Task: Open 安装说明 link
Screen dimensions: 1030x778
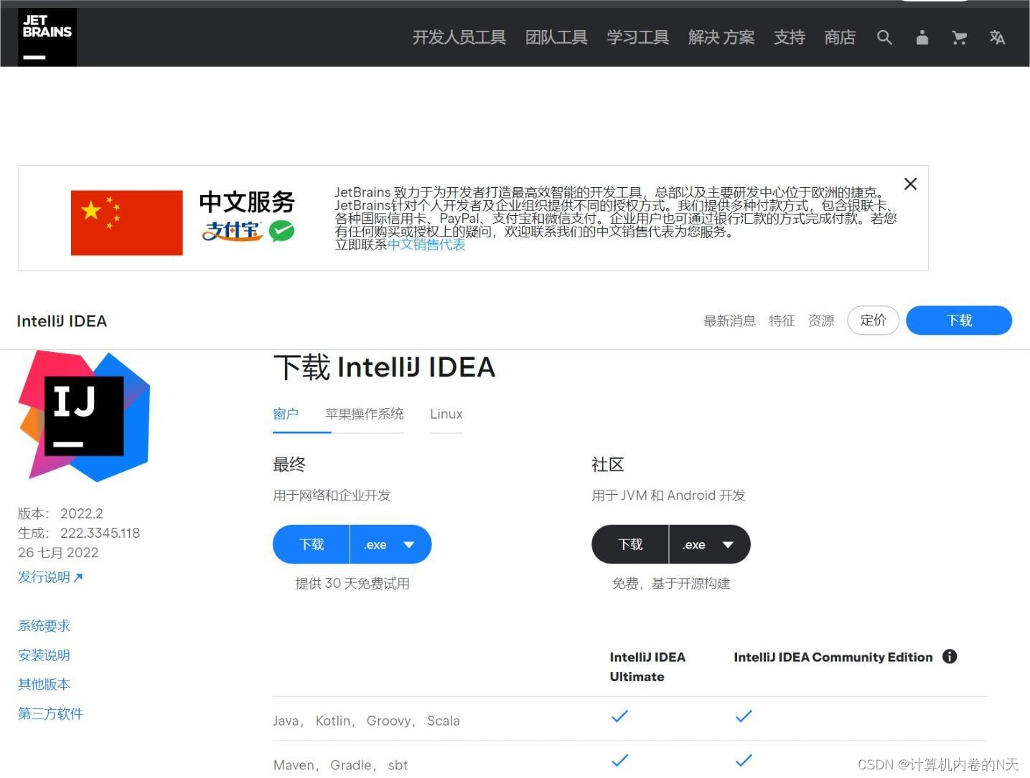Action: coord(44,655)
